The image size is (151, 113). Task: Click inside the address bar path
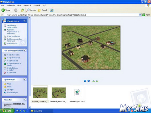[71, 15]
